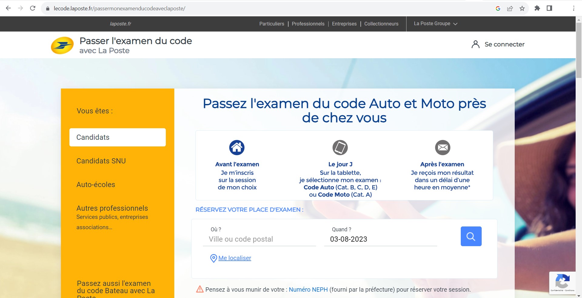Open the browser extensions puzzle icon
582x298 pixels.
click(537, 8)
